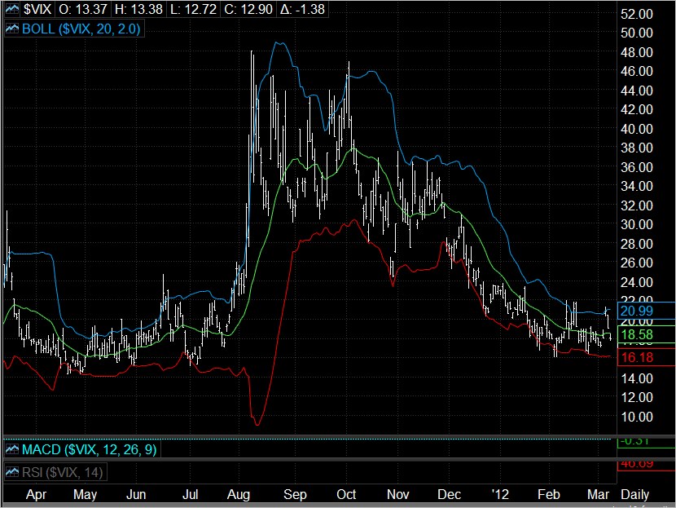This screenshot has width=676, height=508.
Task: Click the high value H: 13.38
Action: tap(138, 9)
